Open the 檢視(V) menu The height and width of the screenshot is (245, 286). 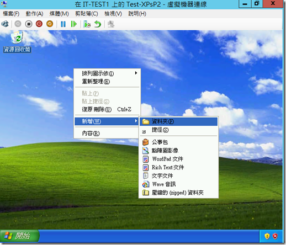113,14
